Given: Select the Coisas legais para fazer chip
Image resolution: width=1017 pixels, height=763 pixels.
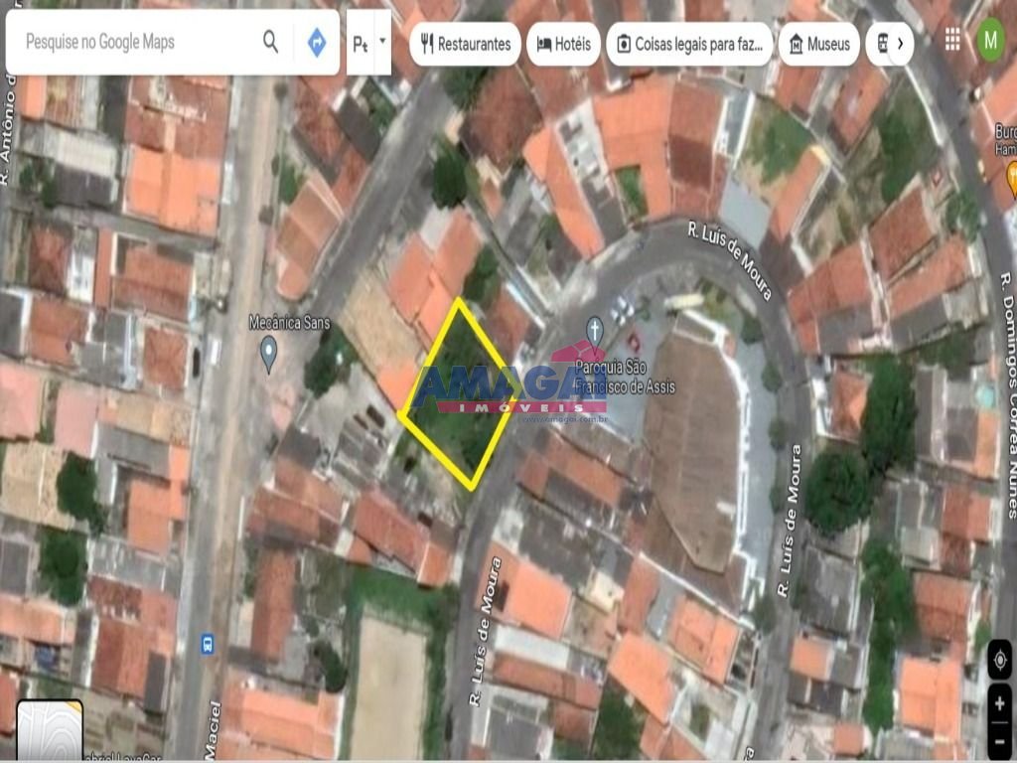Looking at the screenshot, I should 689,44.
